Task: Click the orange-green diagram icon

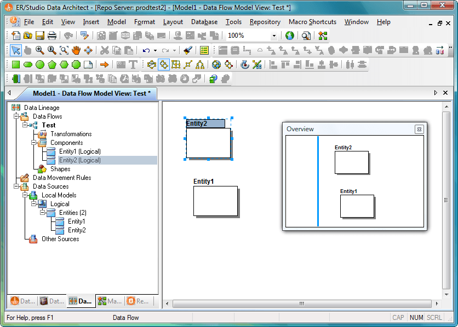Action: (323, 36)
